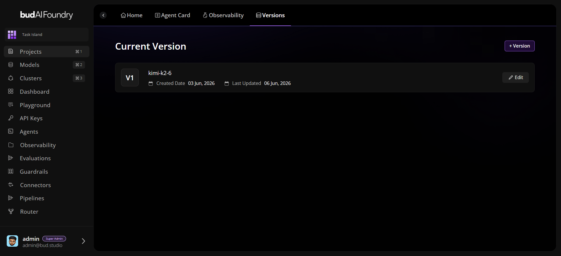
Task: Click the V1 version badge
Action: [130, 78]
